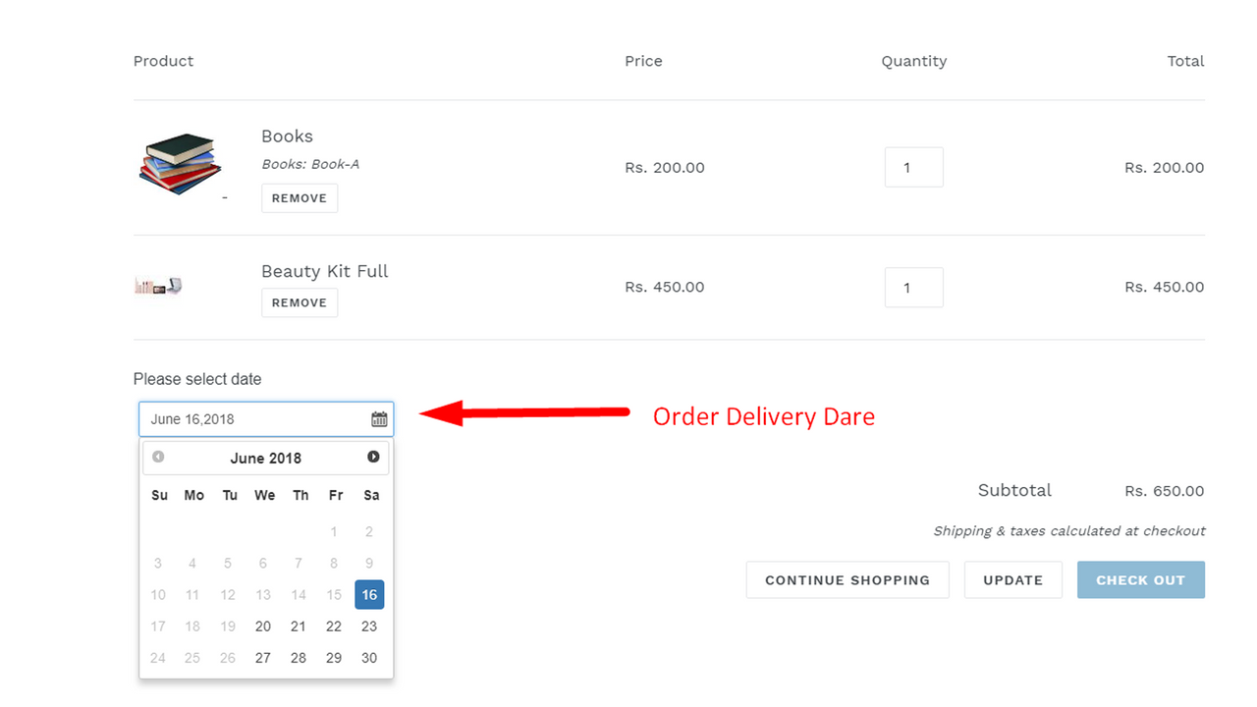Viewport: 1257px width, 707px height.
Task: Click the Beauty Kit quantity field
Action: tap(913, 288)
